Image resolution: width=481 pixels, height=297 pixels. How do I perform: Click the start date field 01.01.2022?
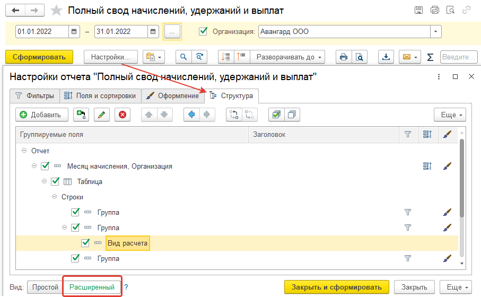[x=42, y=32]
